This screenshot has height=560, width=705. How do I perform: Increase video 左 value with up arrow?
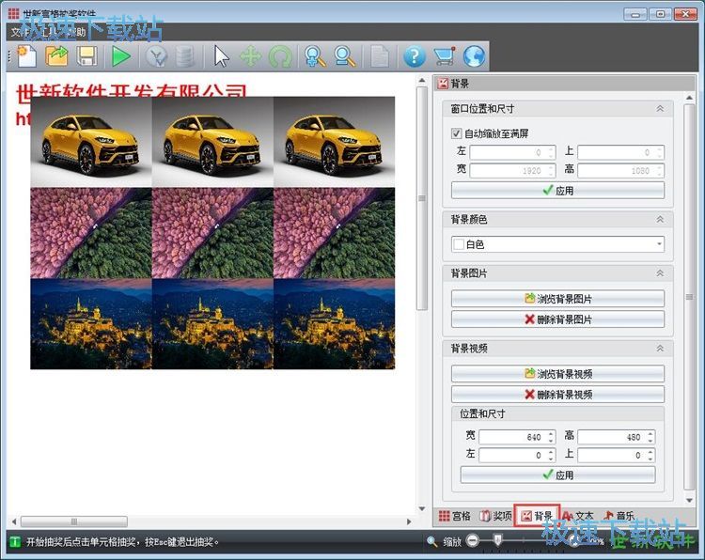(551, 452)
